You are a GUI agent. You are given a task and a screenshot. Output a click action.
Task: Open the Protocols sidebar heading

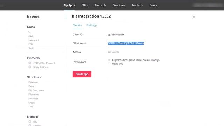click(x=33, y=58)
